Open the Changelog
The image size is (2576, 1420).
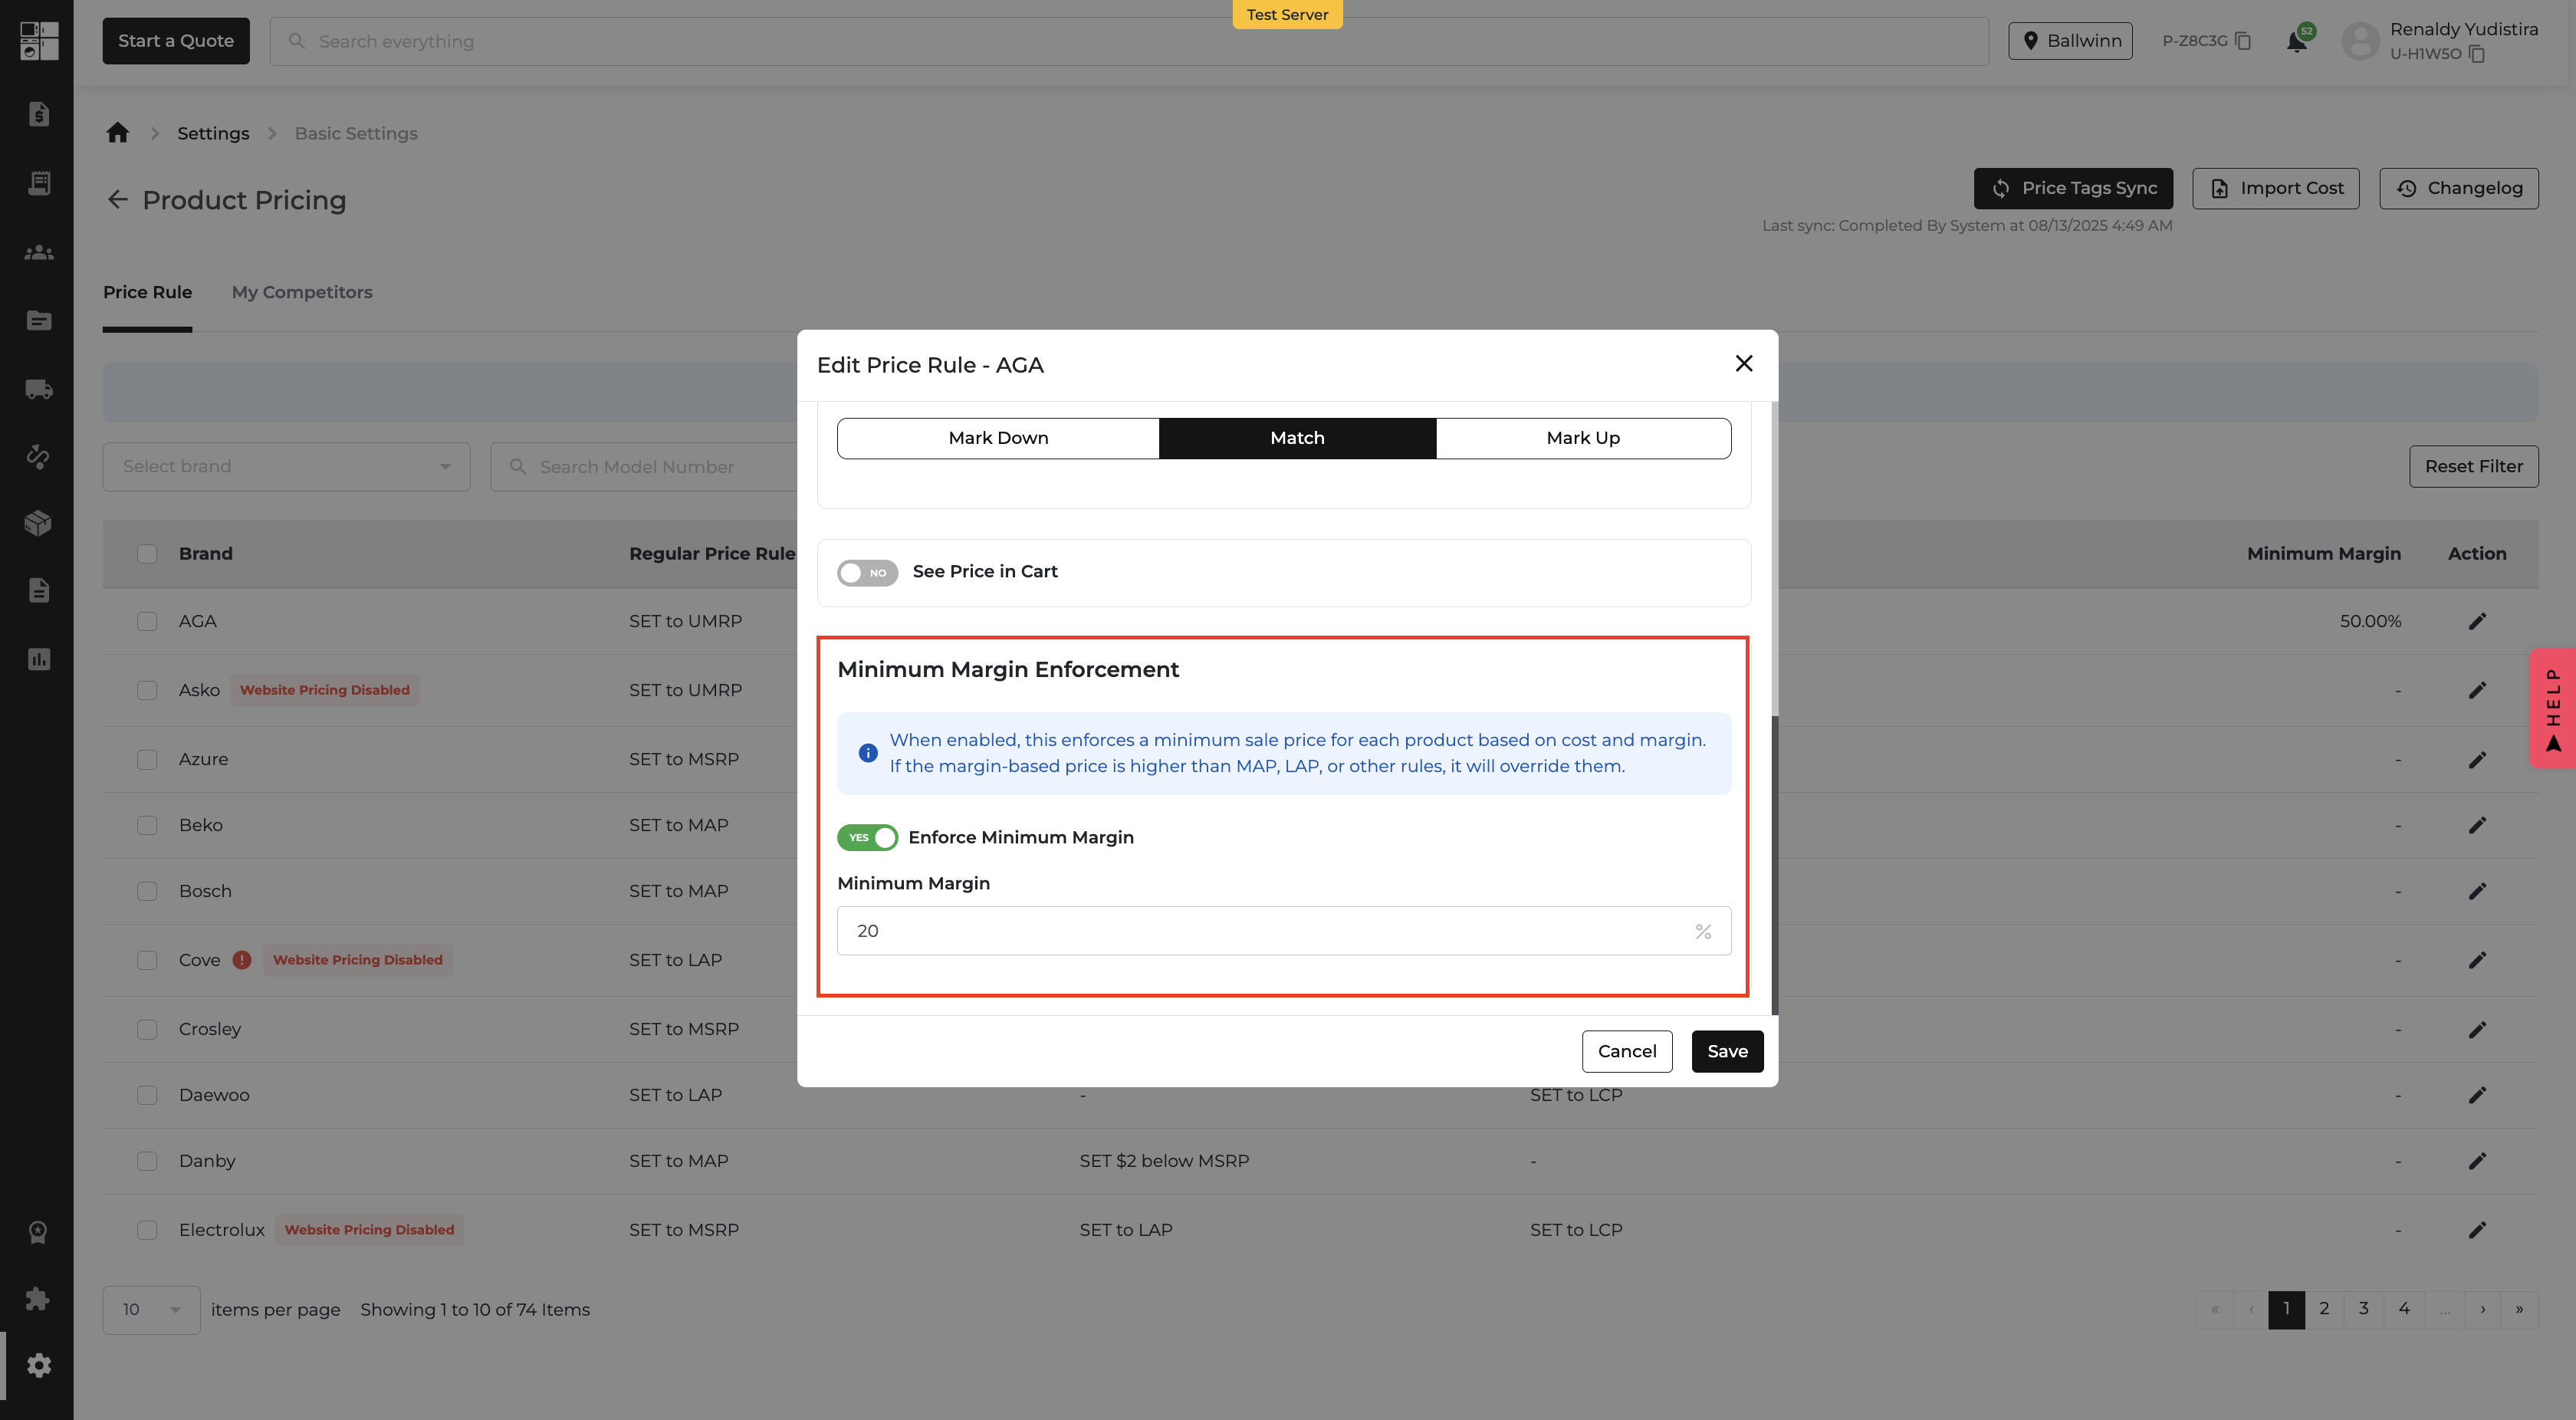[x=2459, y=188]
